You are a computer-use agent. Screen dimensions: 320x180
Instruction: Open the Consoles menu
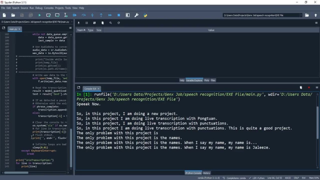(x=49, y=8)
